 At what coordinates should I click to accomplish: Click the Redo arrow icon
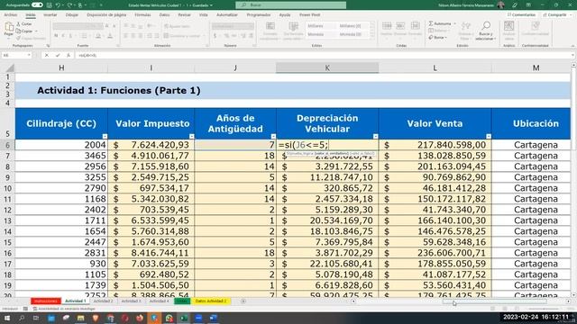pyautogui.click(x=69, y=5)
